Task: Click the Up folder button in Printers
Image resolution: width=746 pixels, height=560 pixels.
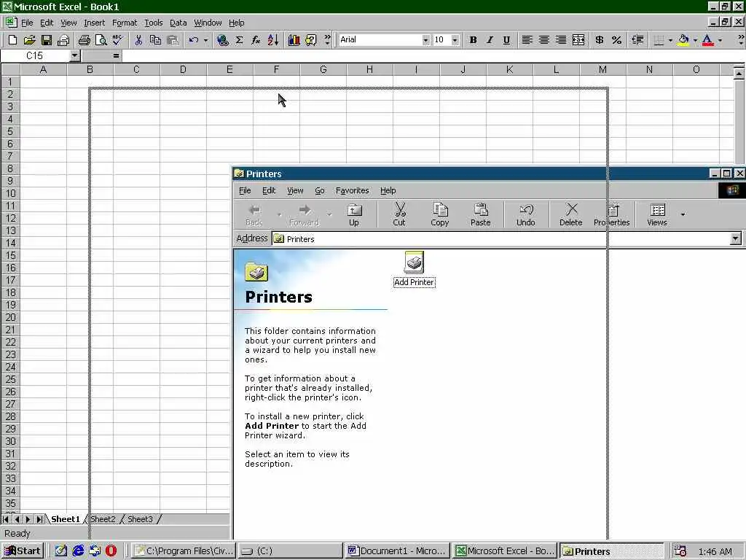Action: pos(354,214)
